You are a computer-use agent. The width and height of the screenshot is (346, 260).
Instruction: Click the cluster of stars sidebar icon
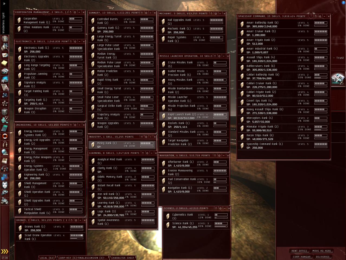(x=5, y=104)
